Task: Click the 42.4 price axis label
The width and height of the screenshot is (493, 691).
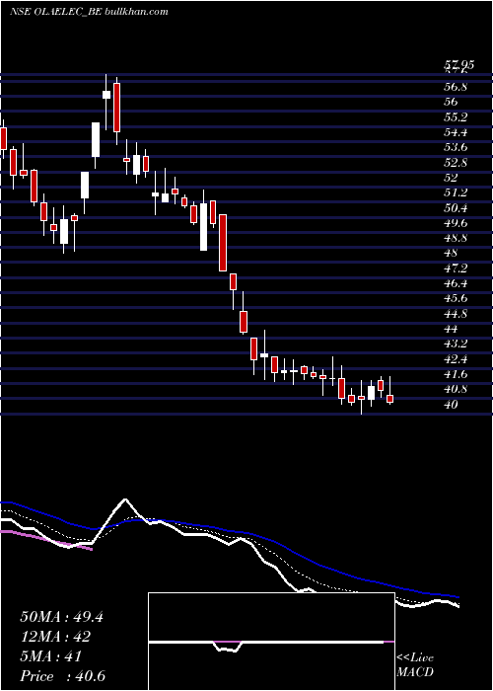Action: [x=456, y=359]
